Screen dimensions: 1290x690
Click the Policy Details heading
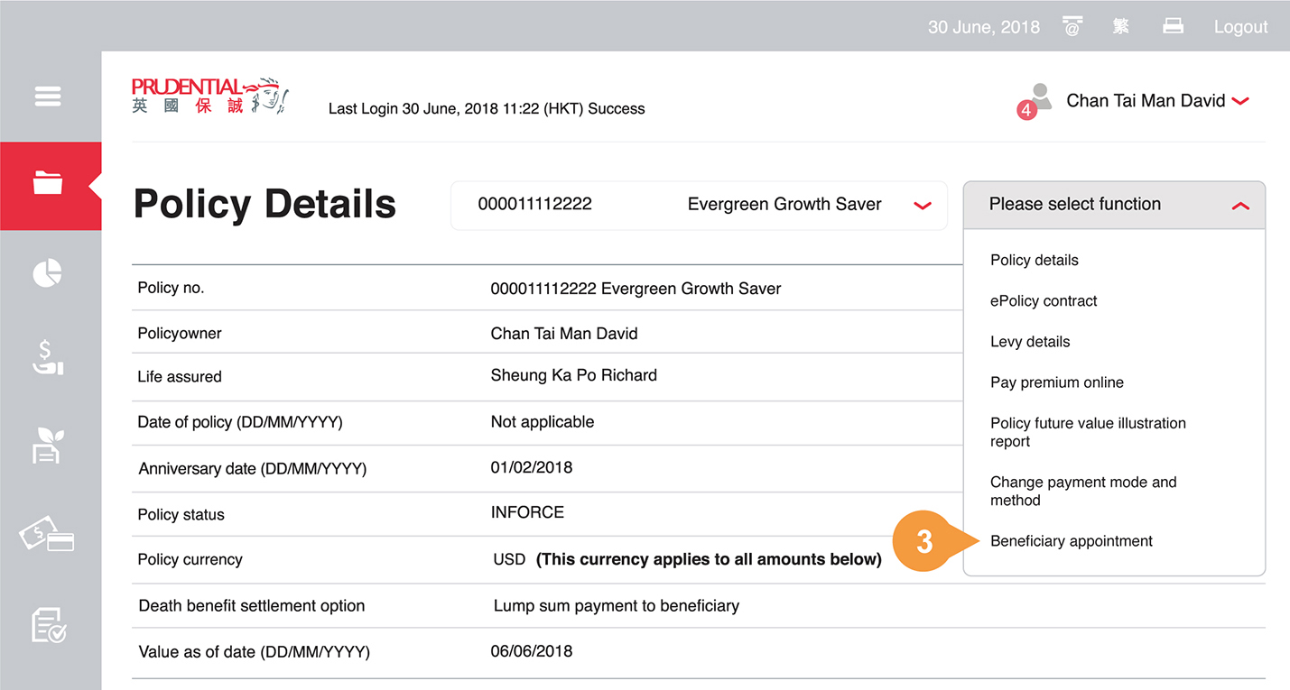(264, 204)
